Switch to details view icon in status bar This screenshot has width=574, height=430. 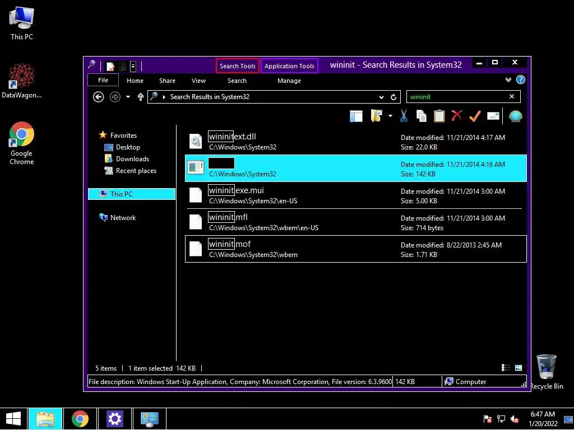506,368
